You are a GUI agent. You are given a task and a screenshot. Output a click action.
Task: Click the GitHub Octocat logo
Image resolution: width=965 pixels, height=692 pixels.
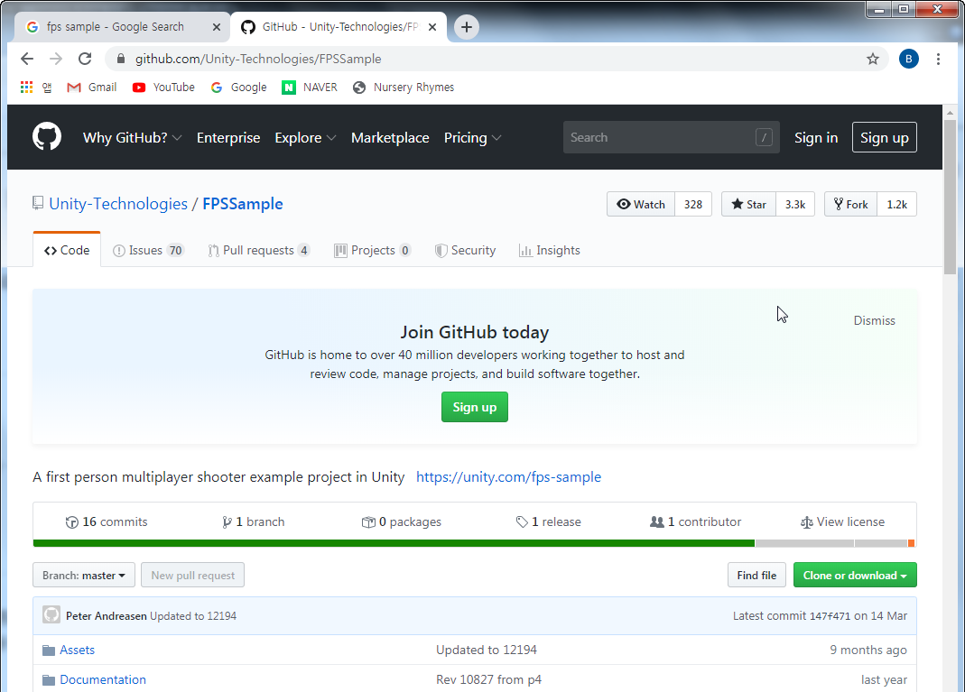pos(47,136)
